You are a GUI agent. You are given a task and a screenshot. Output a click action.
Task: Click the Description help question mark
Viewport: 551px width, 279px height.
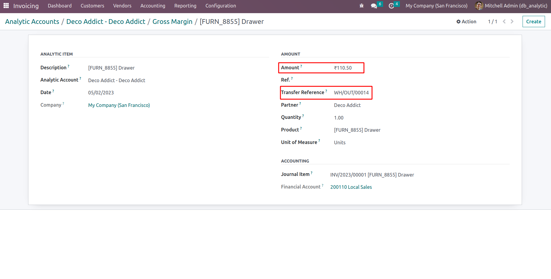pos(69,66)
